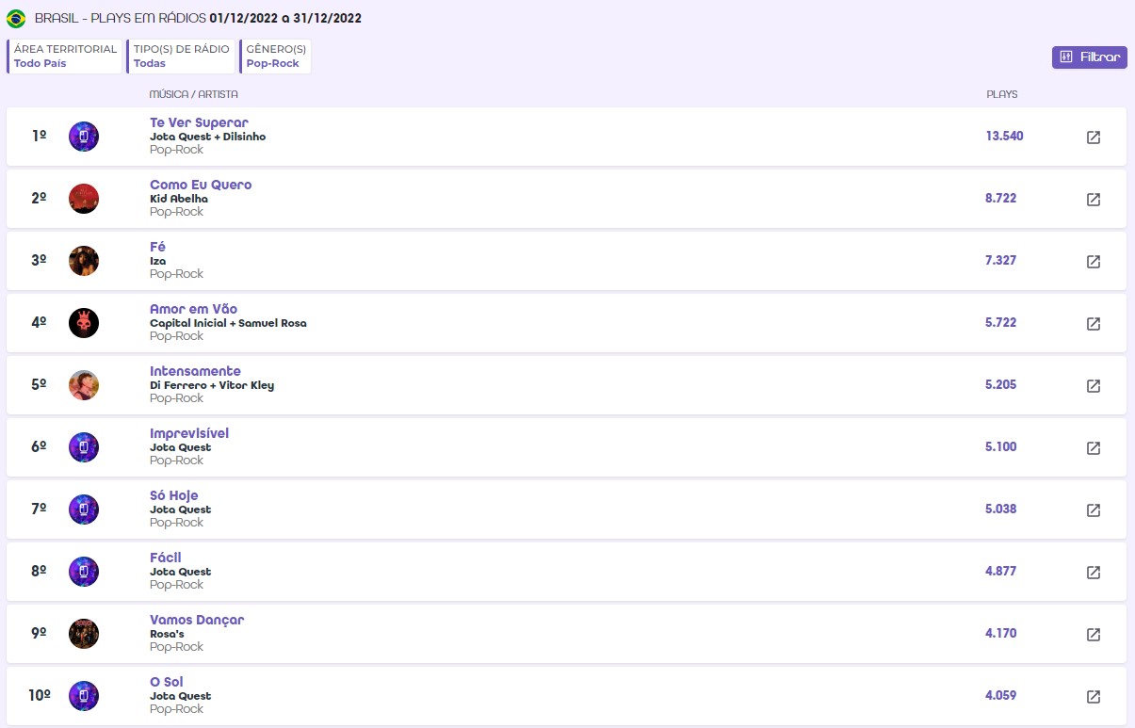The width and height of the screenshot is (1135, 728).
Task: Open external link for Amor em Vão
Action: pos(1094,324)
